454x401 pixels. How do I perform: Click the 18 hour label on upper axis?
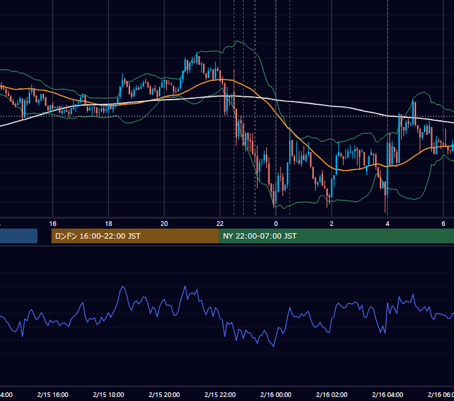tap(109, 224)
